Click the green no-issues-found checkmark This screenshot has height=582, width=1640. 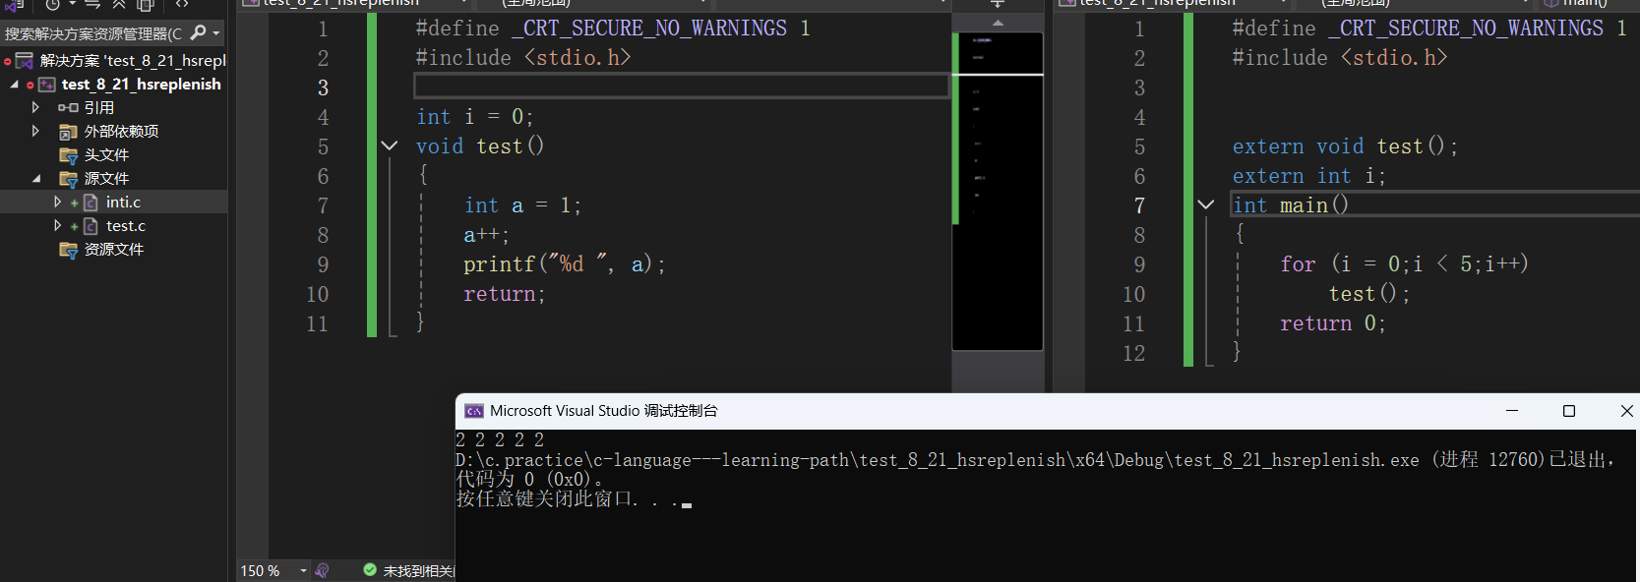[370, 569]
